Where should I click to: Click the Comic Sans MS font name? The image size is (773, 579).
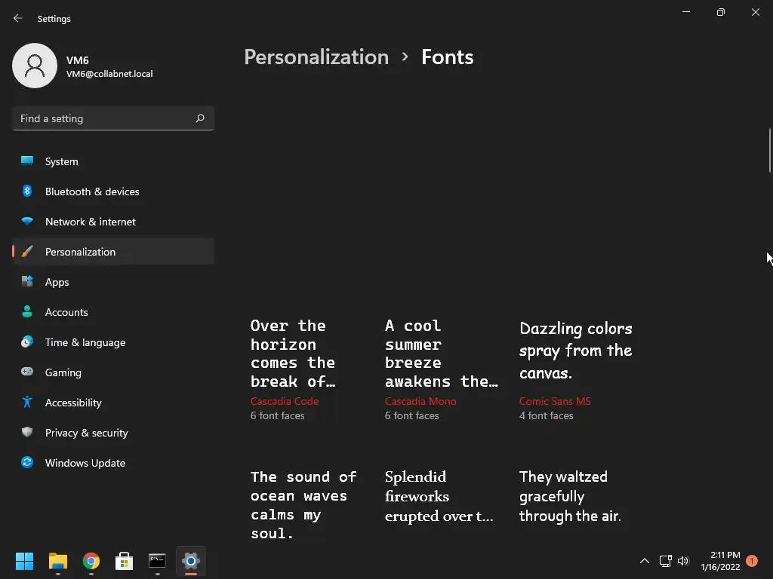(555, 401)
